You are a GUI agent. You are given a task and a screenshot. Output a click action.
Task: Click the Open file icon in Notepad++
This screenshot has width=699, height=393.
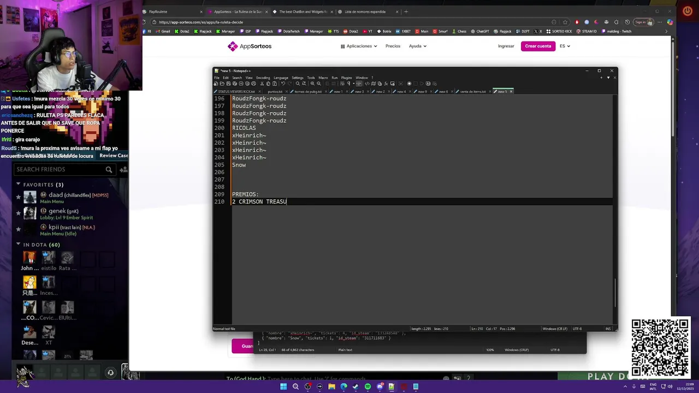[x=222, y=84]
